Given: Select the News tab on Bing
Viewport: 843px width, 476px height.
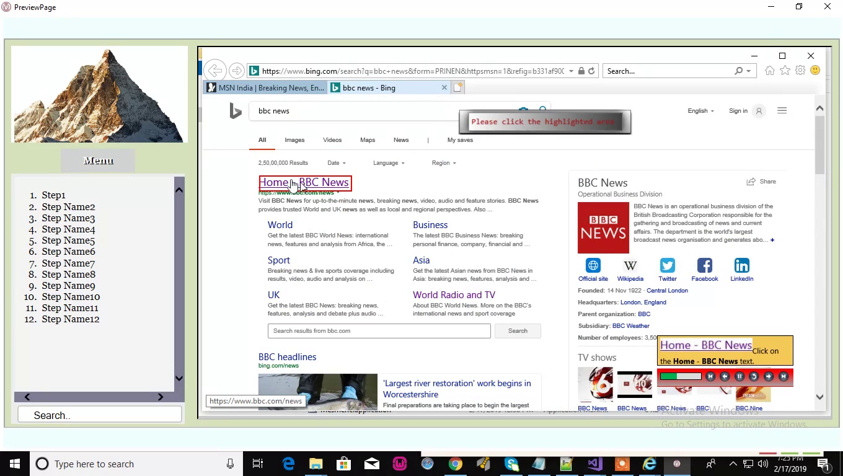Looking at the screenshot, I should coord(401,140).
